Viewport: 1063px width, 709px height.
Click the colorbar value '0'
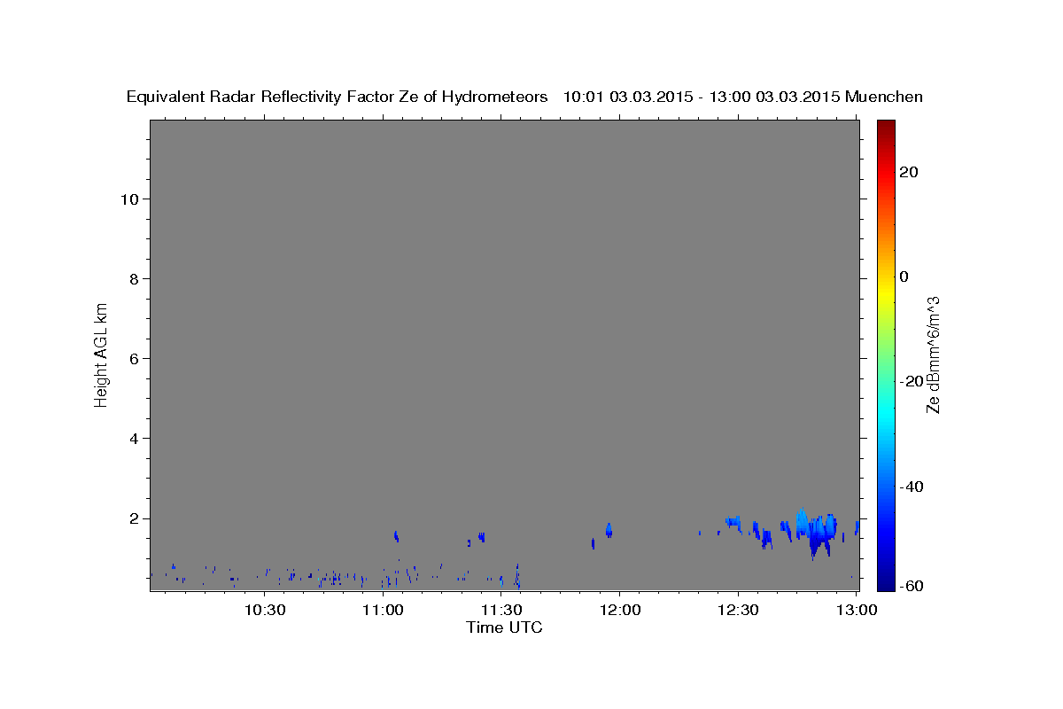tap(904, 277)
